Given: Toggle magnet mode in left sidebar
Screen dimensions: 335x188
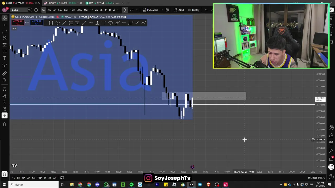Looking at the screenshot, I should 4,89.
